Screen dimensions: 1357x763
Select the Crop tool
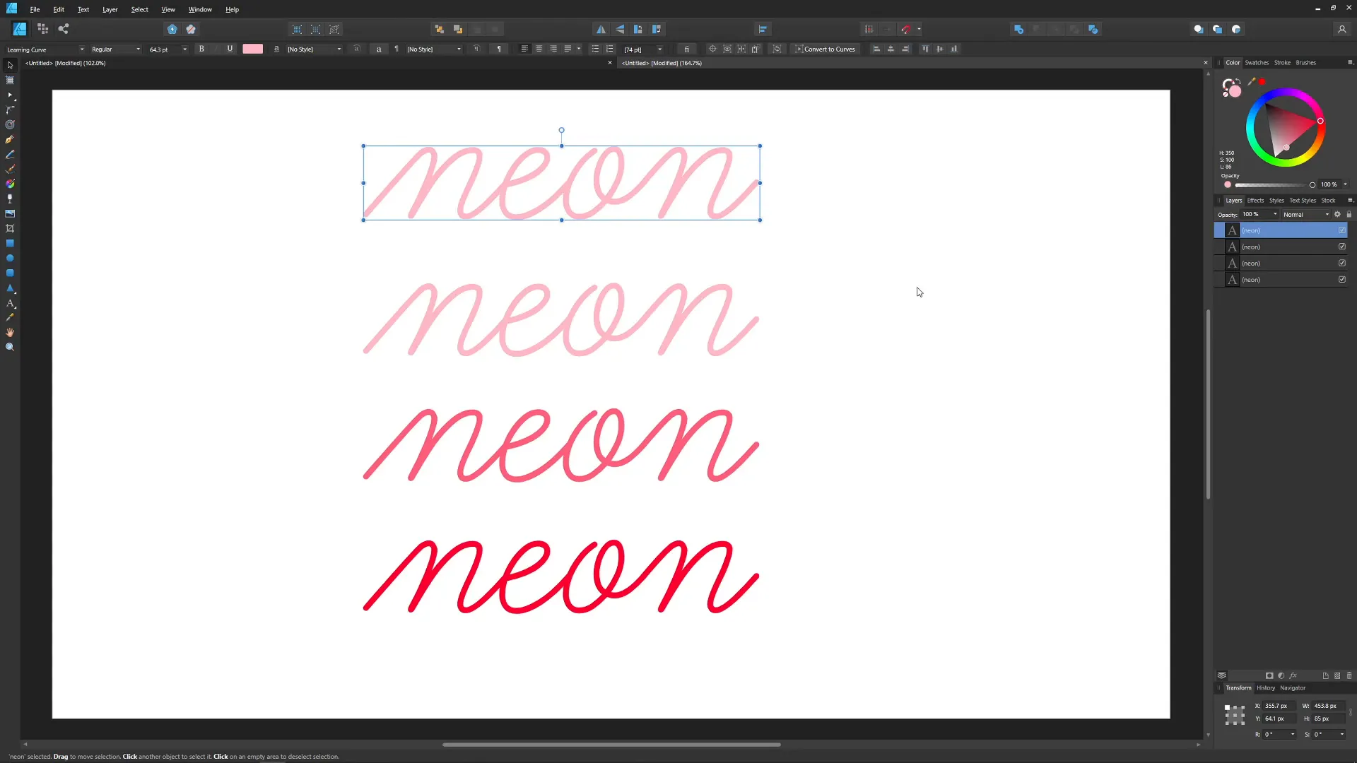(10, 228)
